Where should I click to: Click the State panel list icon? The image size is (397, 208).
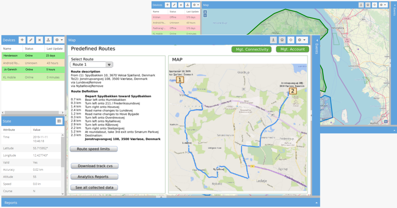pyautogui.click(x=59, y=121)
